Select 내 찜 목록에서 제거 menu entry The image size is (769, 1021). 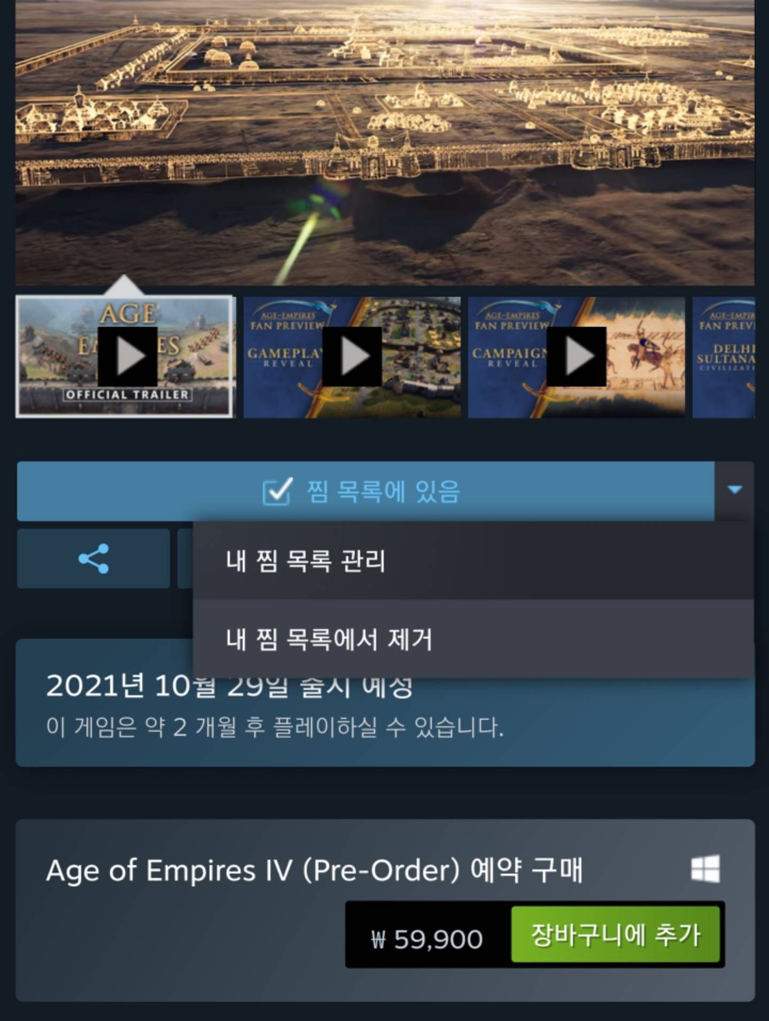click(473, 639)
